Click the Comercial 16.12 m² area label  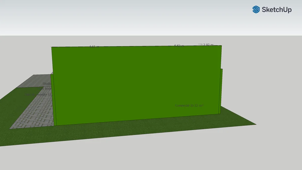point(189,106)
